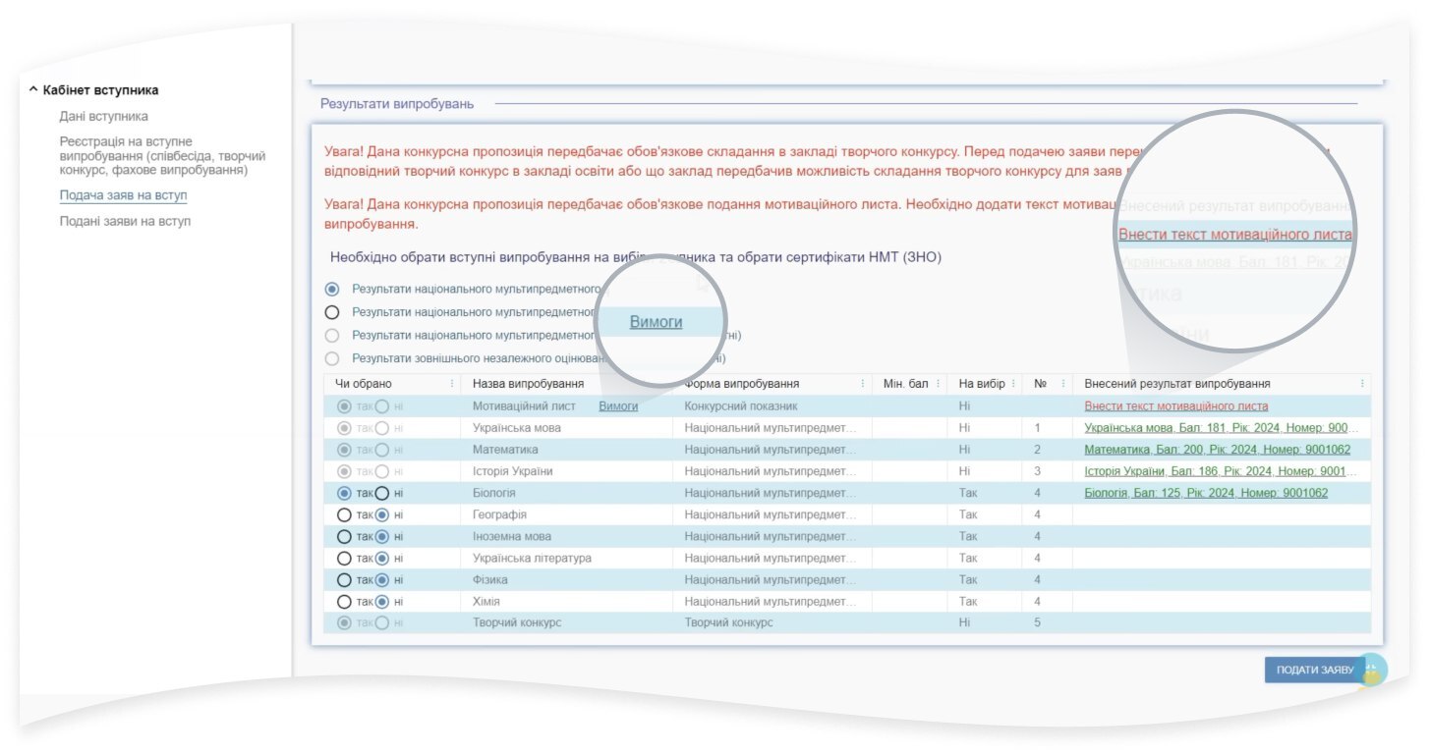Open column menu dots for 'Внесений результат випробування' header
Image resolution: width=1429 pixels, height=754 pixels.
(x=1362, y=384)
